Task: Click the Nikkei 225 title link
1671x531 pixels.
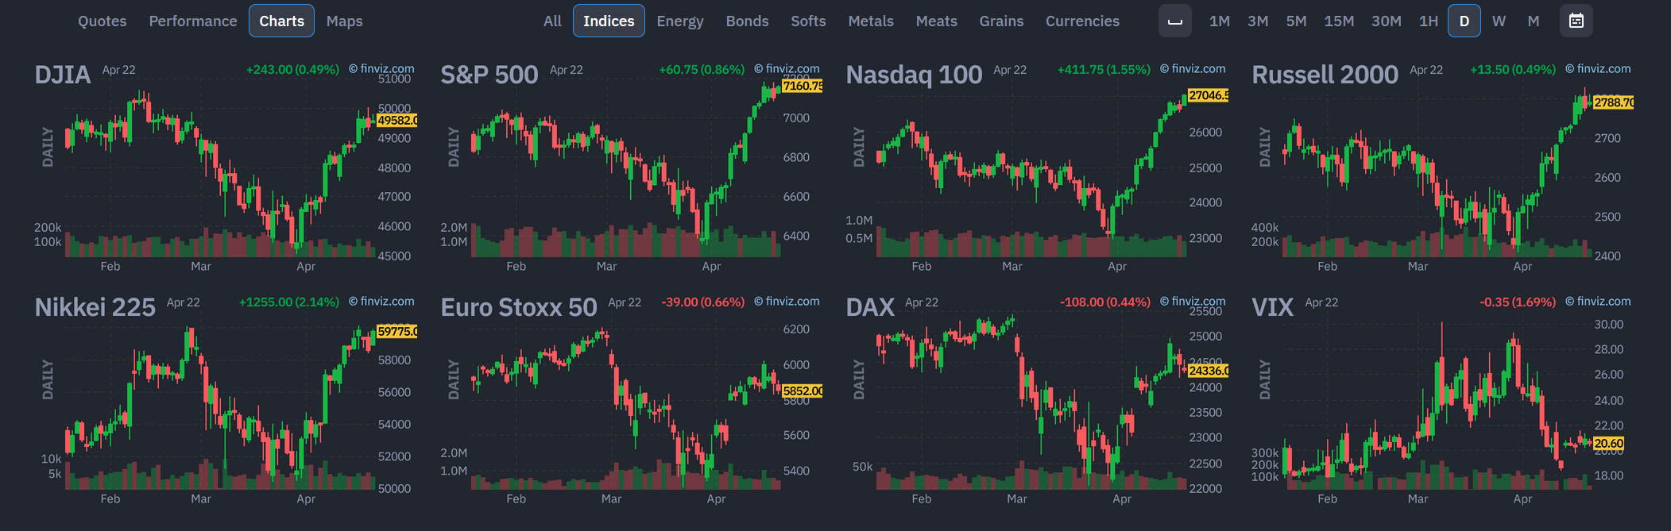Action: pos(95,307)
